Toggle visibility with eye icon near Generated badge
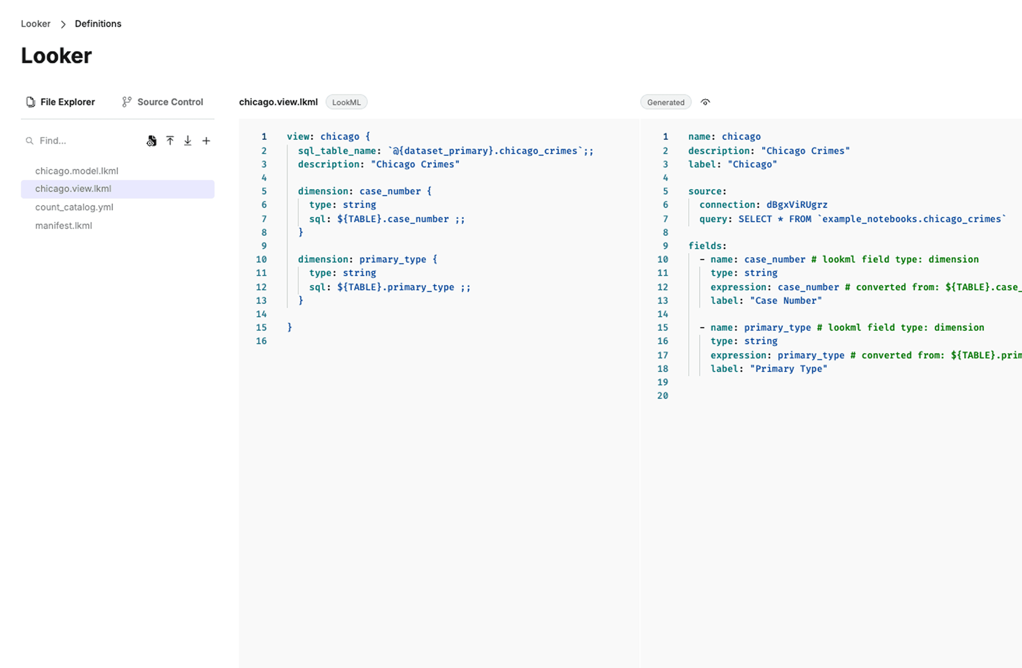This screenshot has width=1022, height=668. (x=706, y=102)
